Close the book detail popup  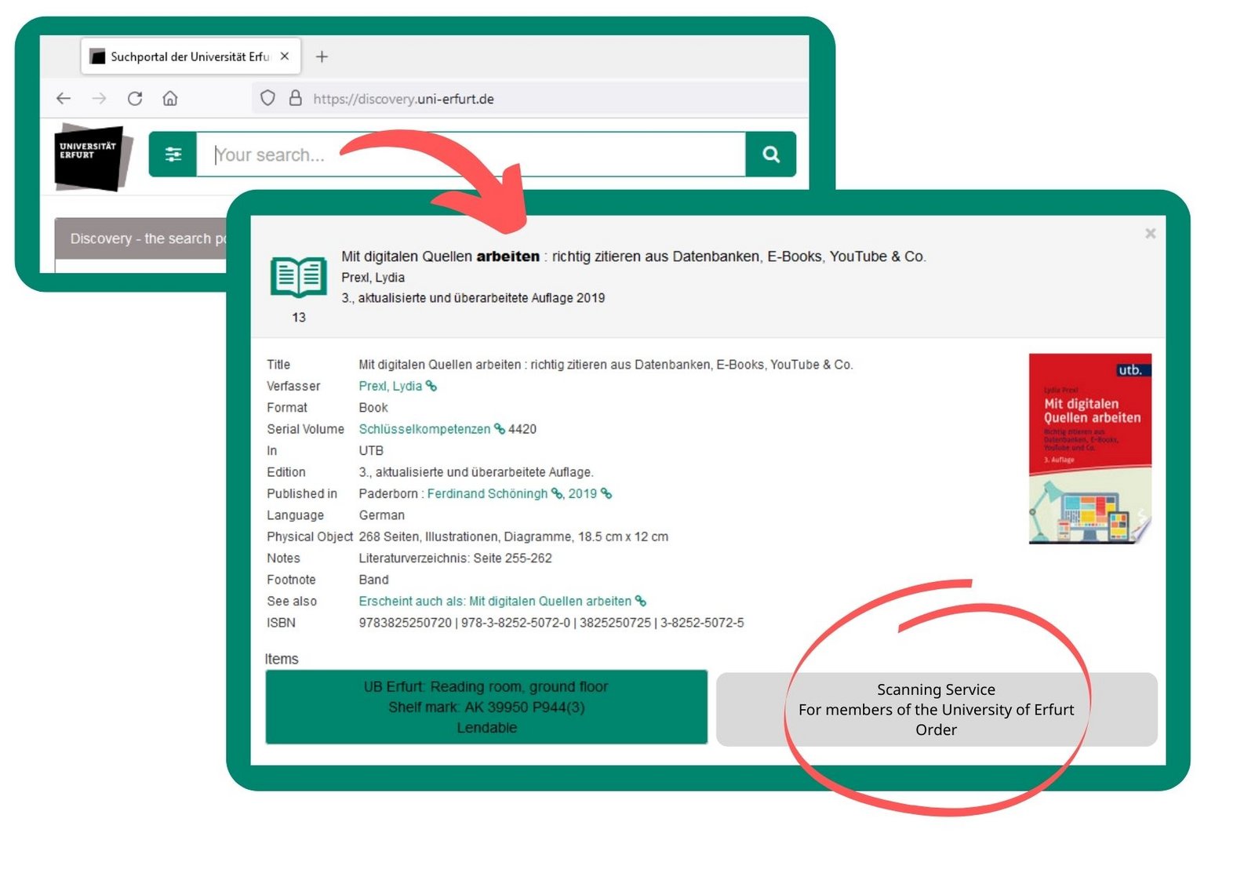click(x=1150, y=234)
